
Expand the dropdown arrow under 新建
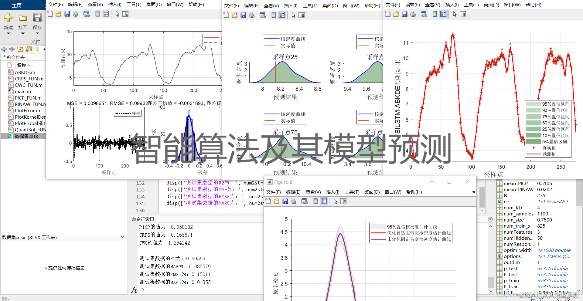coord(8,33)
